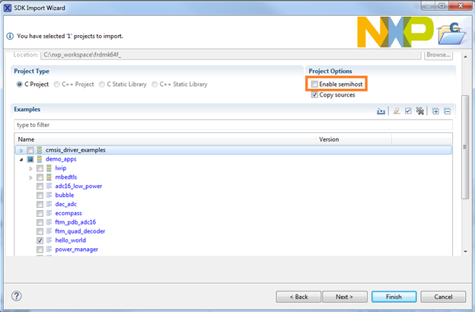Click the mbedtls group stack icon
The width and height of the screenshot is (475, 312).
(49, 177)
